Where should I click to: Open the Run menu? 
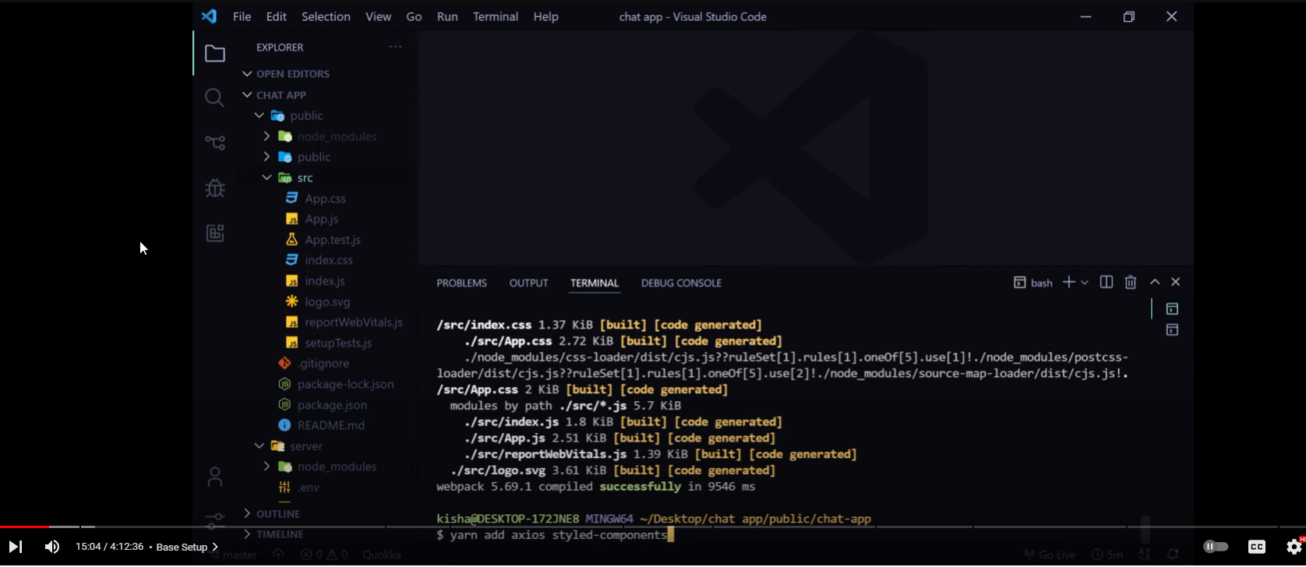pyautogui.click(x=447, y=16)
